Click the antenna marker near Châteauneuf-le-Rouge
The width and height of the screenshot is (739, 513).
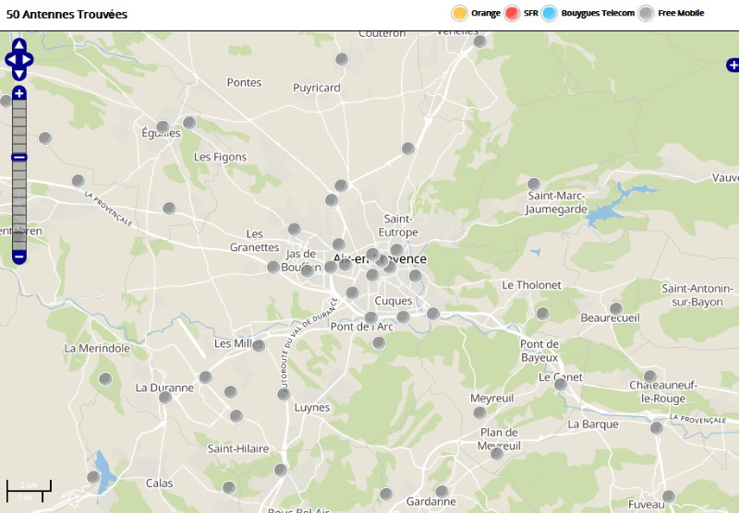click(650, 376)
